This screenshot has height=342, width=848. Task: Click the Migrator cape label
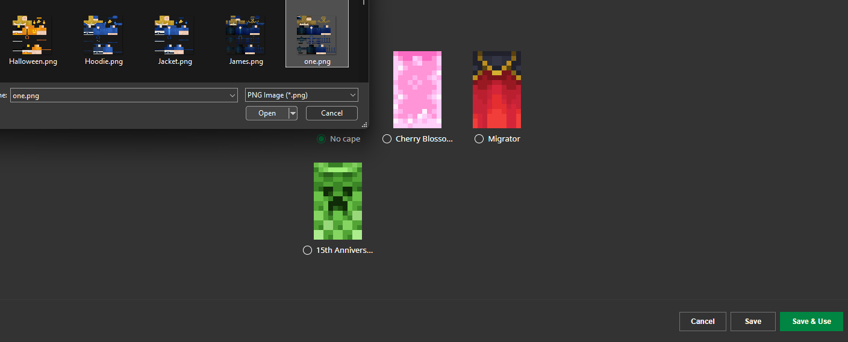coord(504,139)
